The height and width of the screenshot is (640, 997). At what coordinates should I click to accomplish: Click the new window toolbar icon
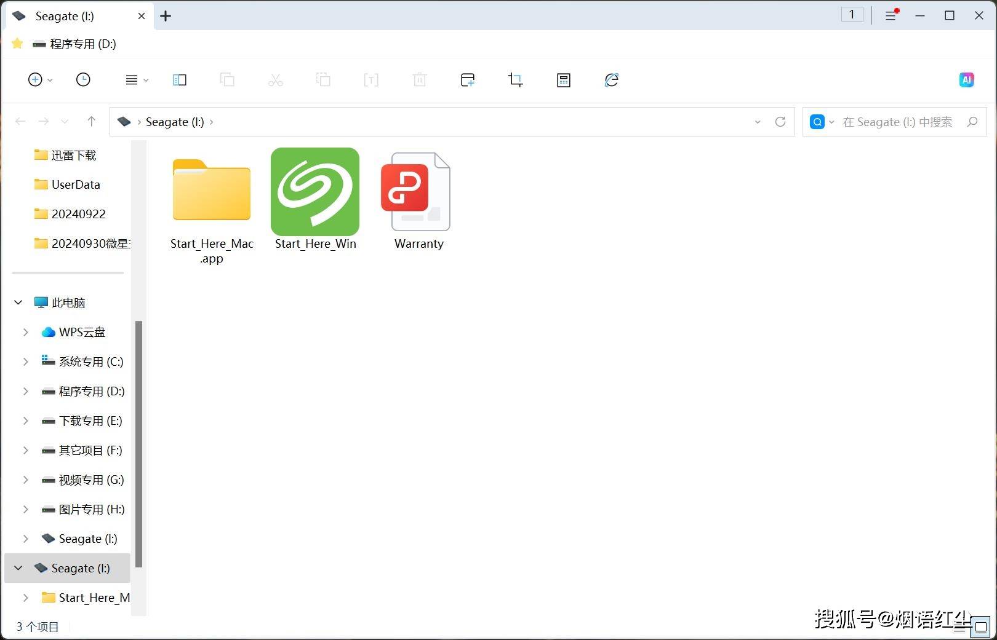pos(468,80)
